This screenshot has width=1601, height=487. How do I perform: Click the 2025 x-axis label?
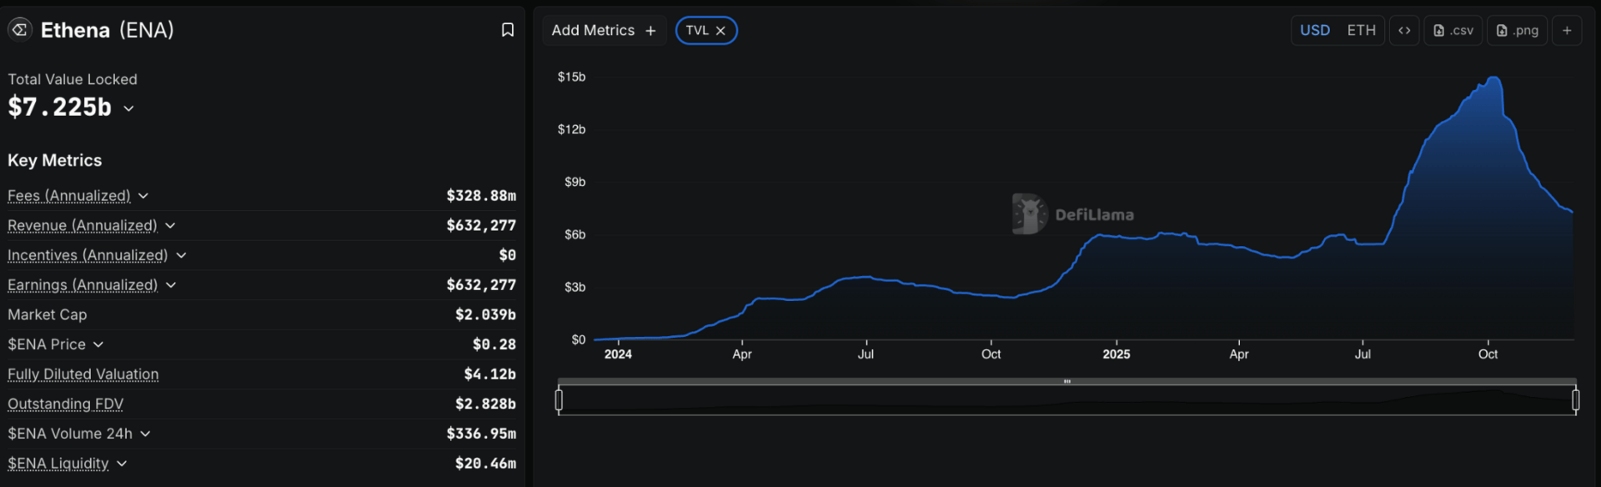[1117, 354]
